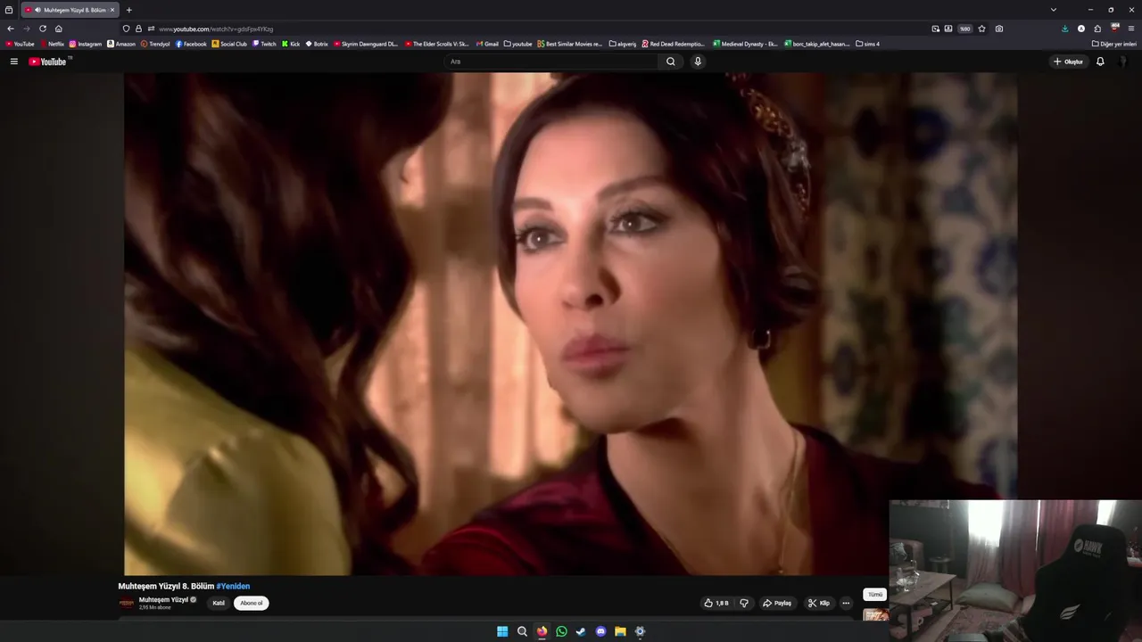
Task: Open the Amazon bookmark
Action: [x=121, y=44]
